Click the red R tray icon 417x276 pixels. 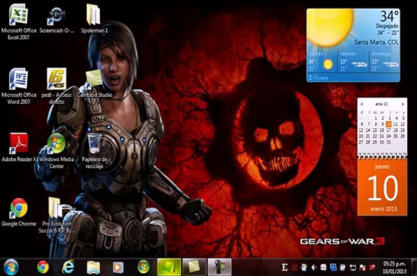coord(294,268)
